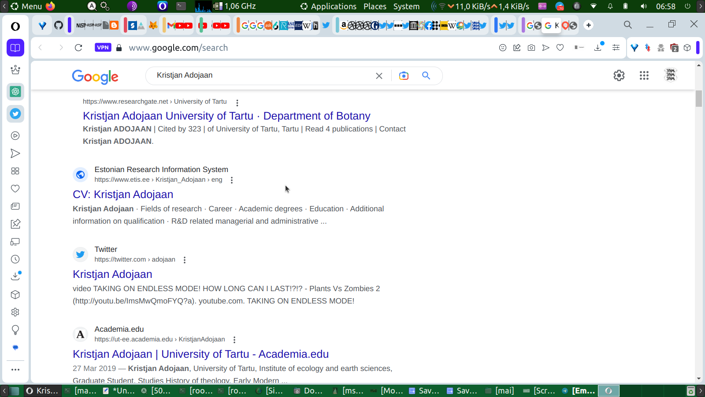The height and width of the screenshot is (397, 705).
Task: Open Google quick settings gear
Action: [619, 75]
